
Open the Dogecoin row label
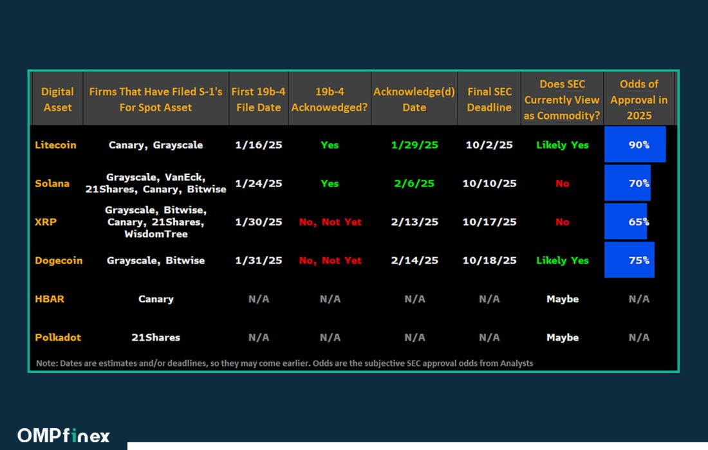pyautogui.click(x=59, y=260)
